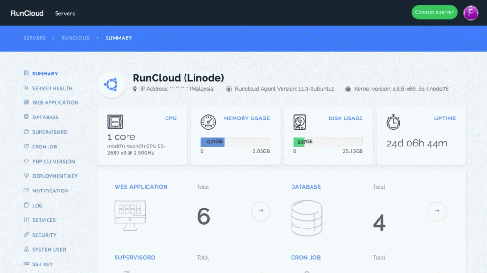Click the Server Health pulse icon
The height and width of the screenshot is (273, 487).
(26, 88)
